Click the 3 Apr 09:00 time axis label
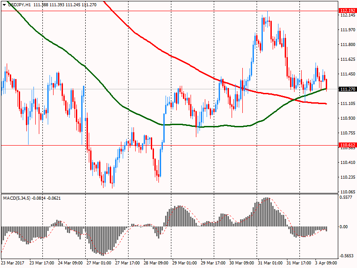Image resolution: width=357 pixels, height=268 pixels. [x=326, y=263]
